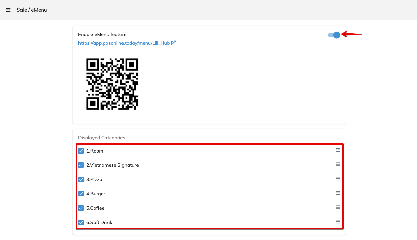417x240 pixels.
Task: Select the 4.Burger label text
Action: click(96, 194)
